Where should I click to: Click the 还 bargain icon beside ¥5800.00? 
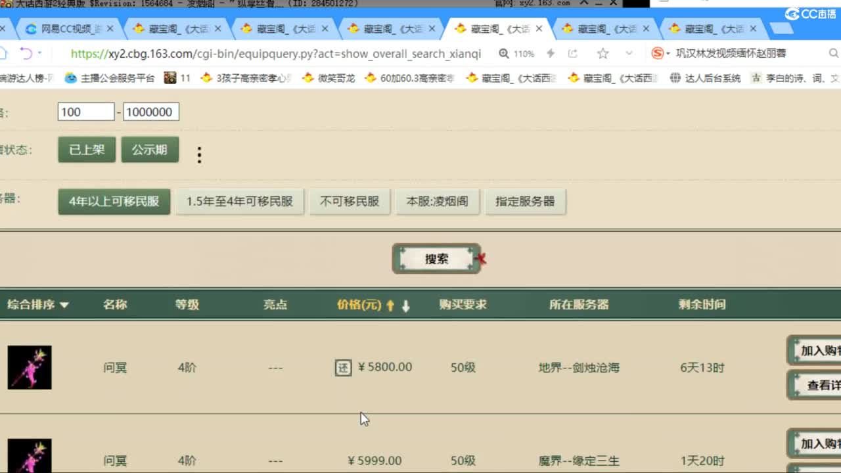click(x=344, y=368)
